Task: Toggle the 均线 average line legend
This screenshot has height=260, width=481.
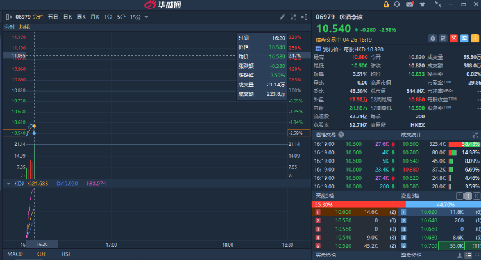Action: [x=24, y=27]
